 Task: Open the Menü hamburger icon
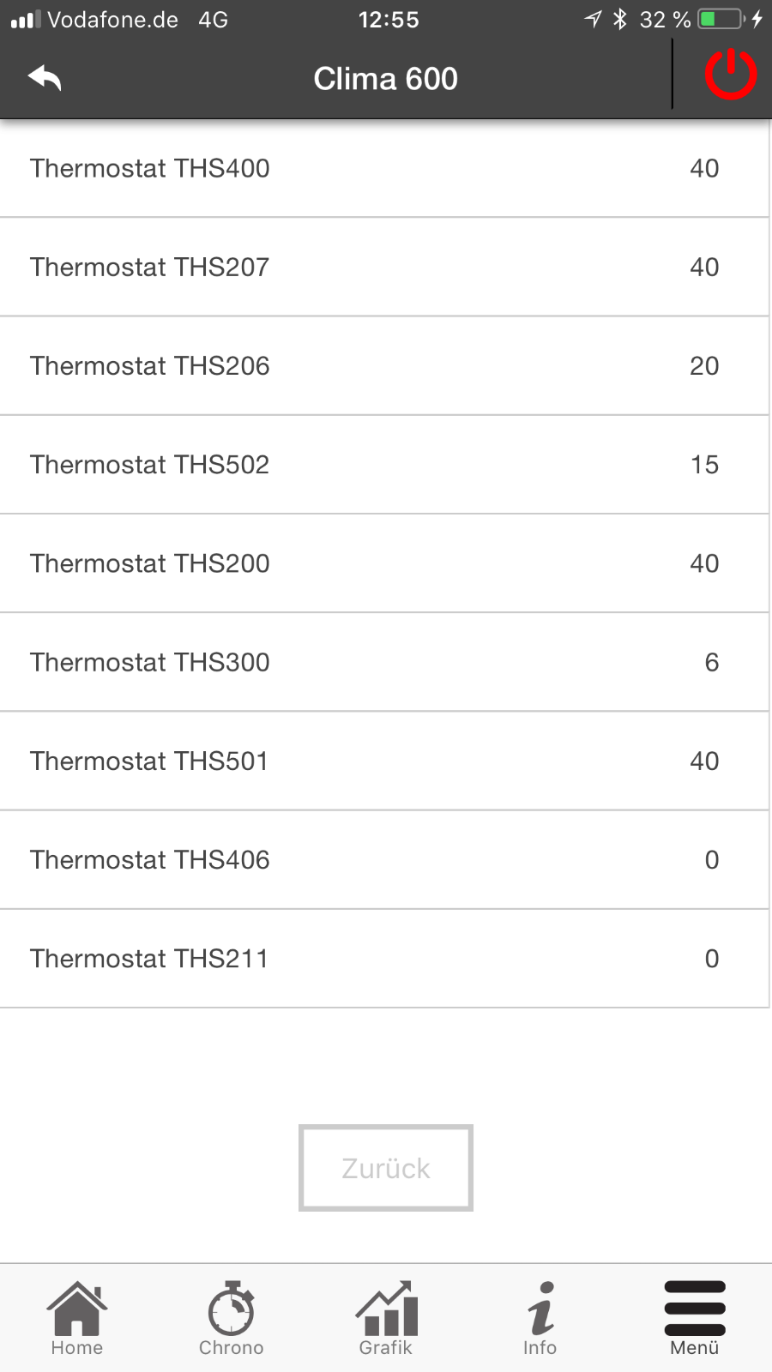pos(695,1309)
